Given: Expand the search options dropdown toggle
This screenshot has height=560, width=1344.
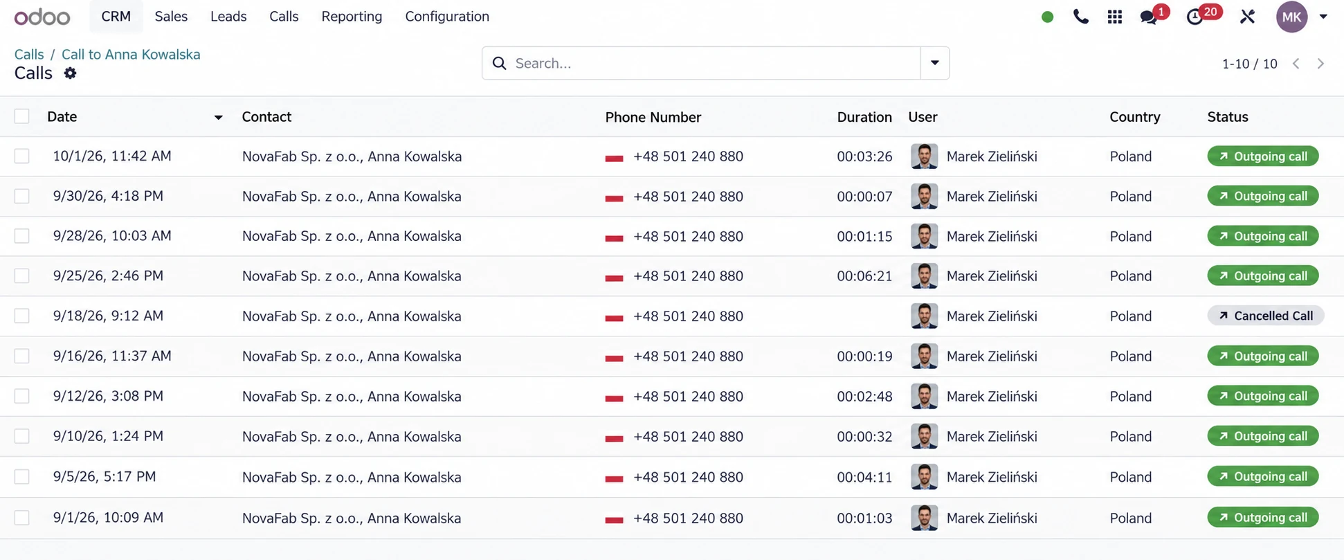Looking at the screenshot, I should click(934, 63).
